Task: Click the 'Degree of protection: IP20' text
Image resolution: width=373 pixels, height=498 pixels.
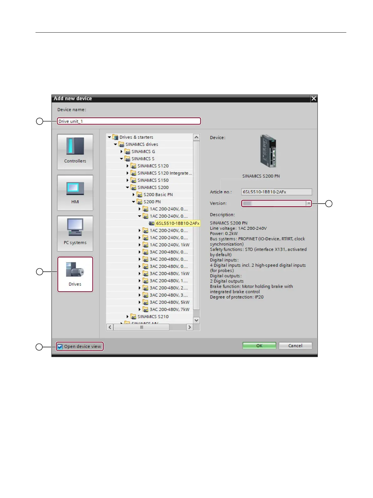Action: coord(237,297)
